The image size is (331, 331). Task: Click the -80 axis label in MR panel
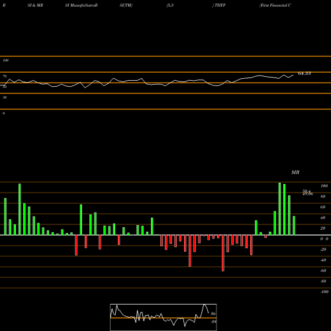(323, 281)
